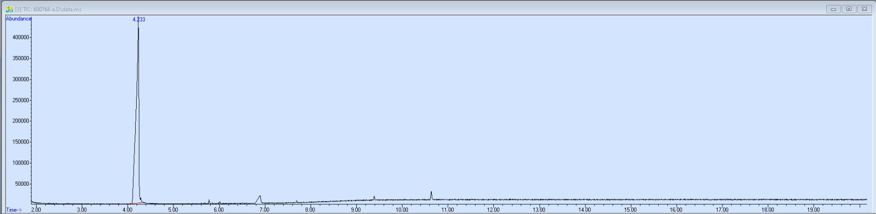Click the broad peak near 6.9 minutes
876x214 pixels.
click(x=259, y=199)
